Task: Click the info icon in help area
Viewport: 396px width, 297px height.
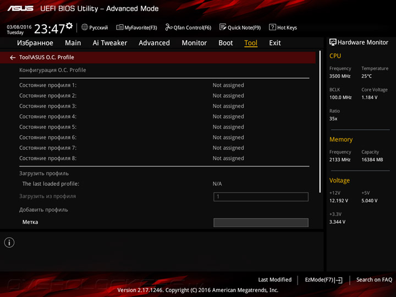Action: click(9, 243)
